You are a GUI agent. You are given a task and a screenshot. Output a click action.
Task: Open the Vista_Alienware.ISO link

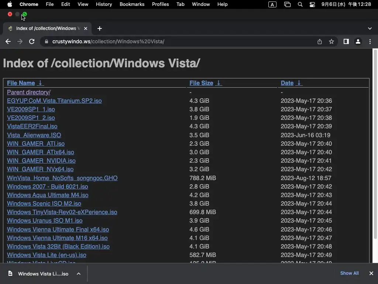click(x=34, y=135)
